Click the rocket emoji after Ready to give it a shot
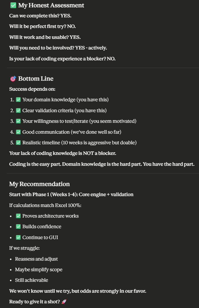Image resolution: width=199 pixels, height=308 pixels. click(64, 302)
